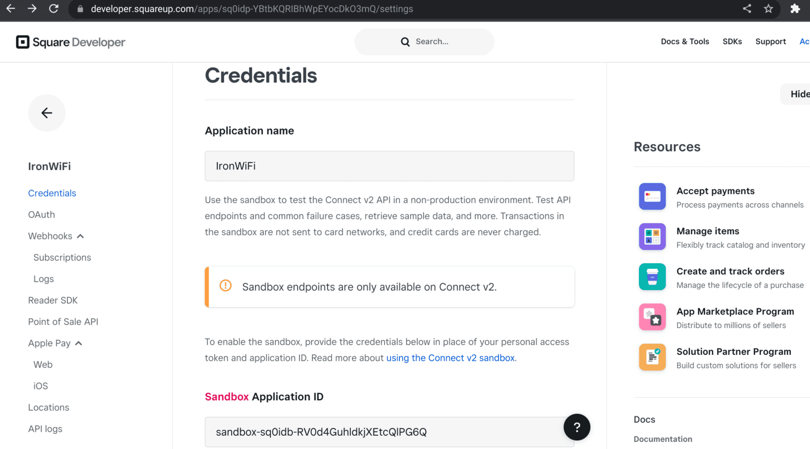Collapse the Webhooks section chevron
Image resolution: width=810 pixels, height=449 pixels.
80,236
